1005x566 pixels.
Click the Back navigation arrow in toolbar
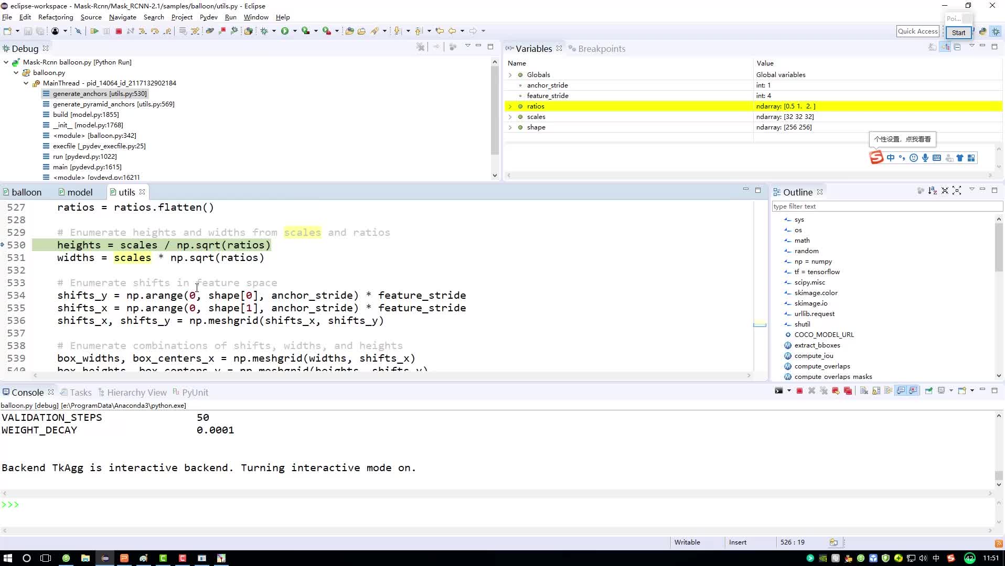(452, 31)
